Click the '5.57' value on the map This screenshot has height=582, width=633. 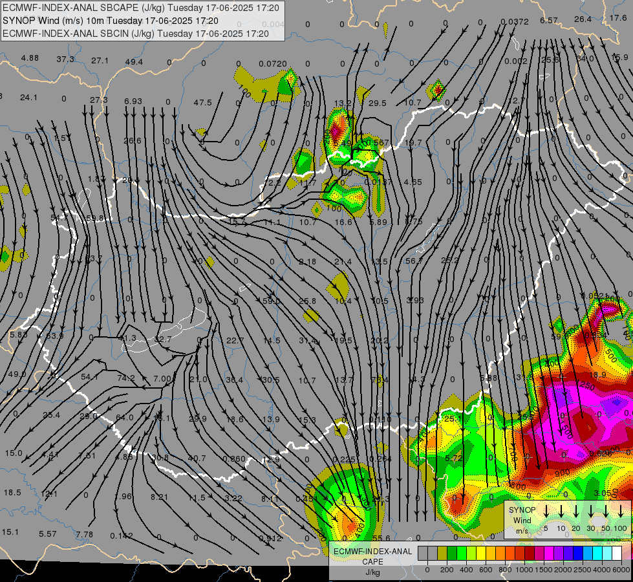tap(48, 534)
